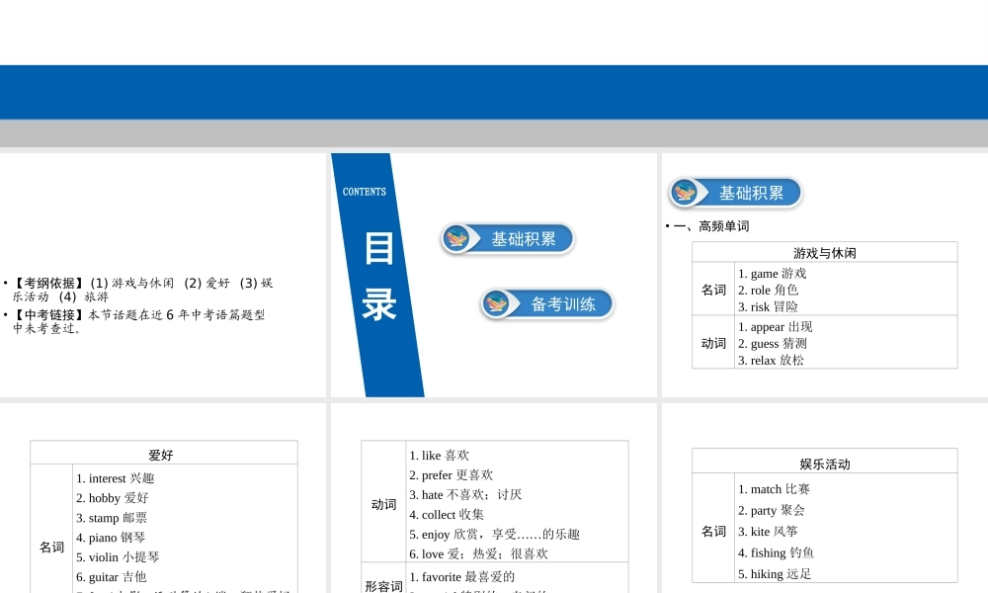Screen dimensions: 988x593
Task: Click 动词 cell in 游戏与休闲 table
Action: [713, 343]
